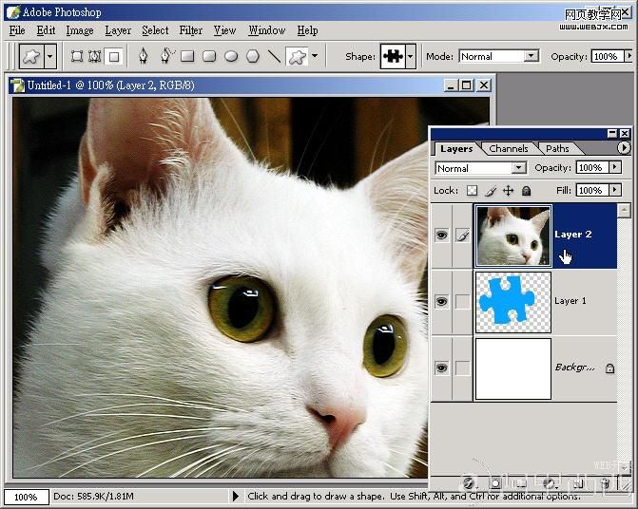Enable lock transparent pixels checkbox
This screenshot has height=509, width=638.
pos(473,191)
